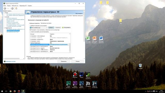
Task: Click the taskbar clock and date
Action: click(x=161, y=91)
